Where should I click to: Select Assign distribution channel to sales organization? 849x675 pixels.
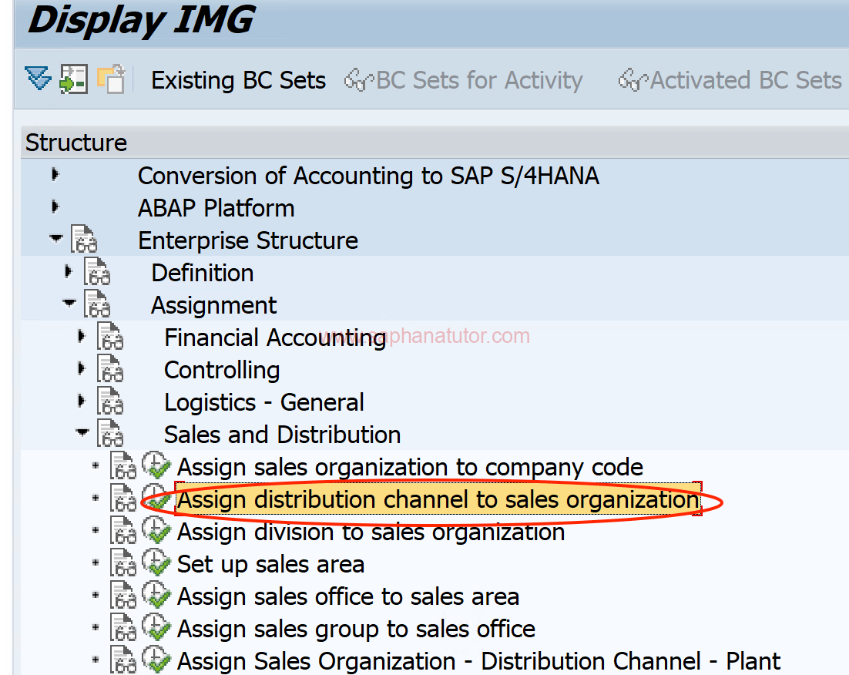coord(438,499)
